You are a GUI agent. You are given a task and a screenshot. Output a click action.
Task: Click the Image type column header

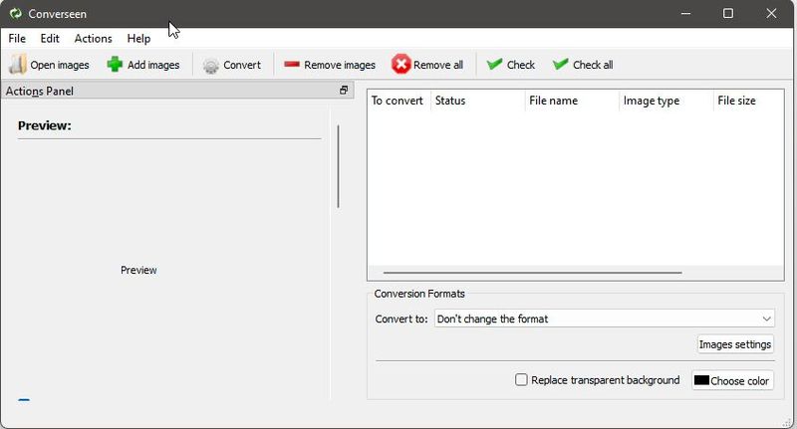666,101
